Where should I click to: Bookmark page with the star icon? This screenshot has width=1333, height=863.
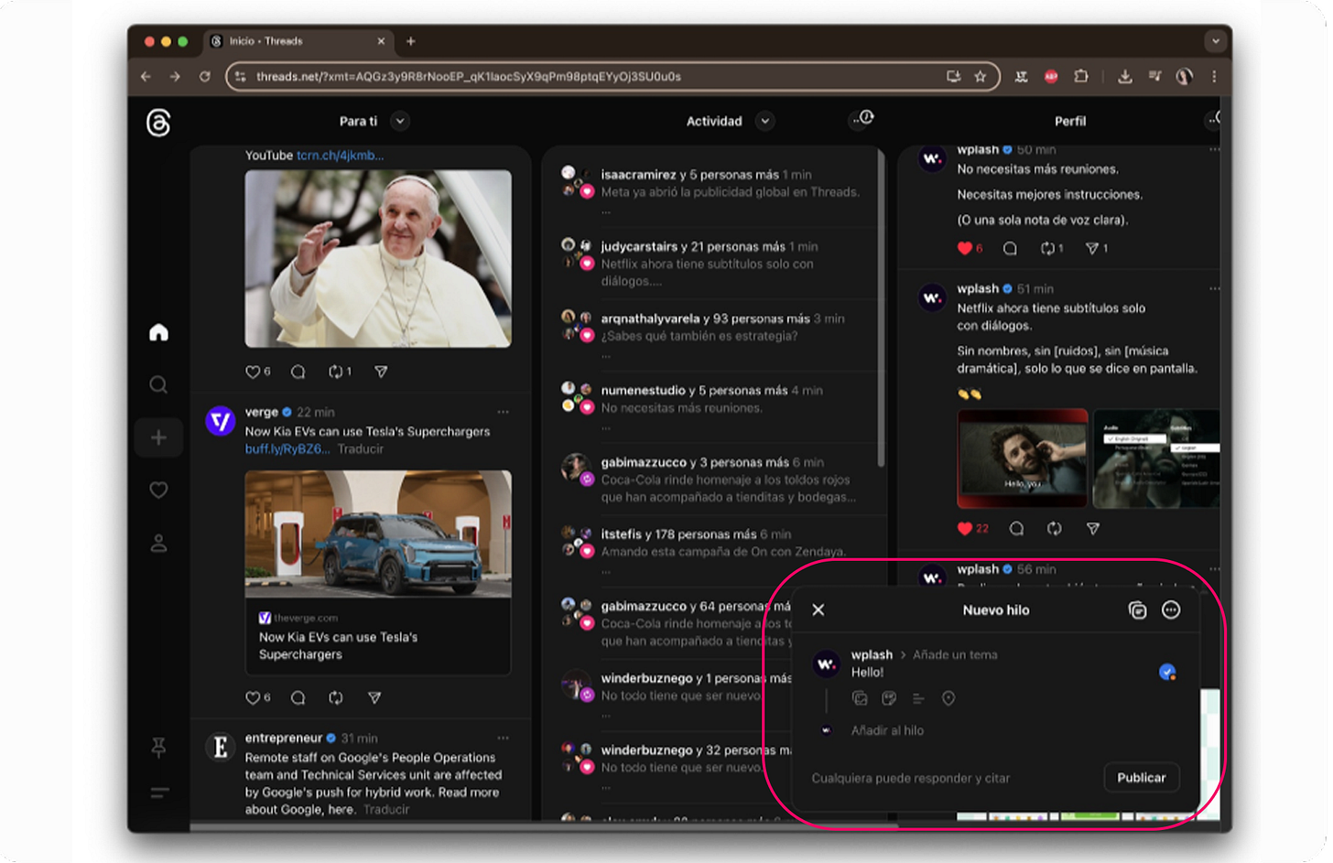(981, 77)
